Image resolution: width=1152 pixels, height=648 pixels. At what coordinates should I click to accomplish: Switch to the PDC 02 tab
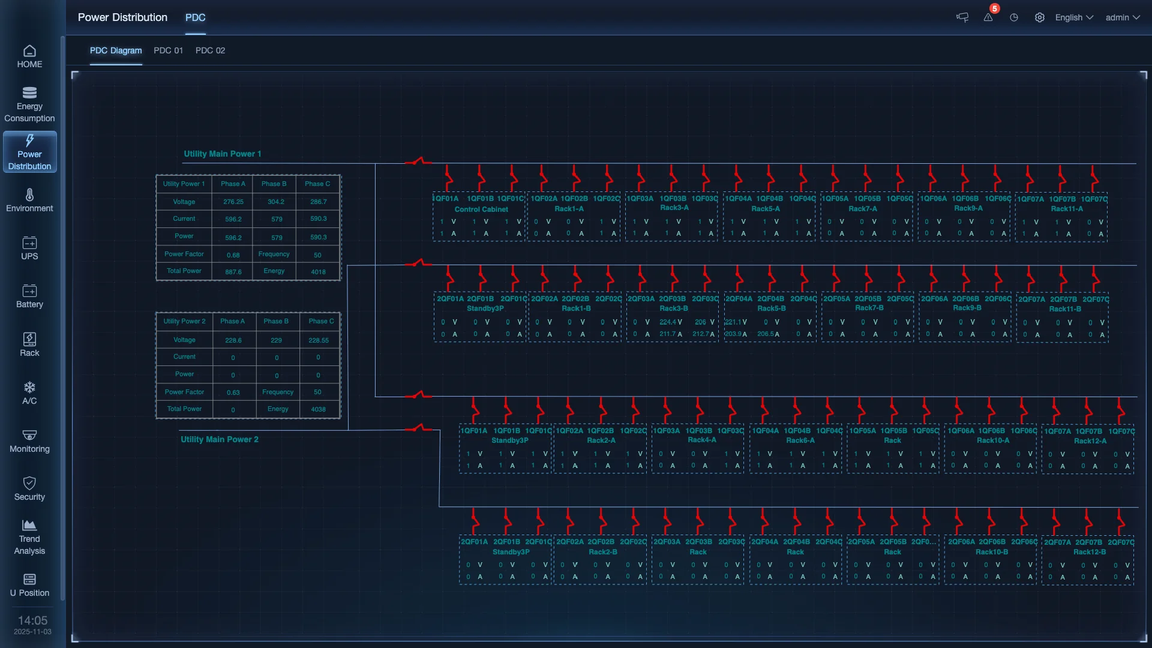210,50
